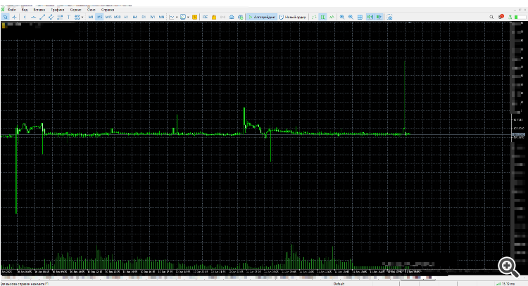Switch chart to W1 timeframe
The height and width of the screenshot is (286, 528).
153,17
